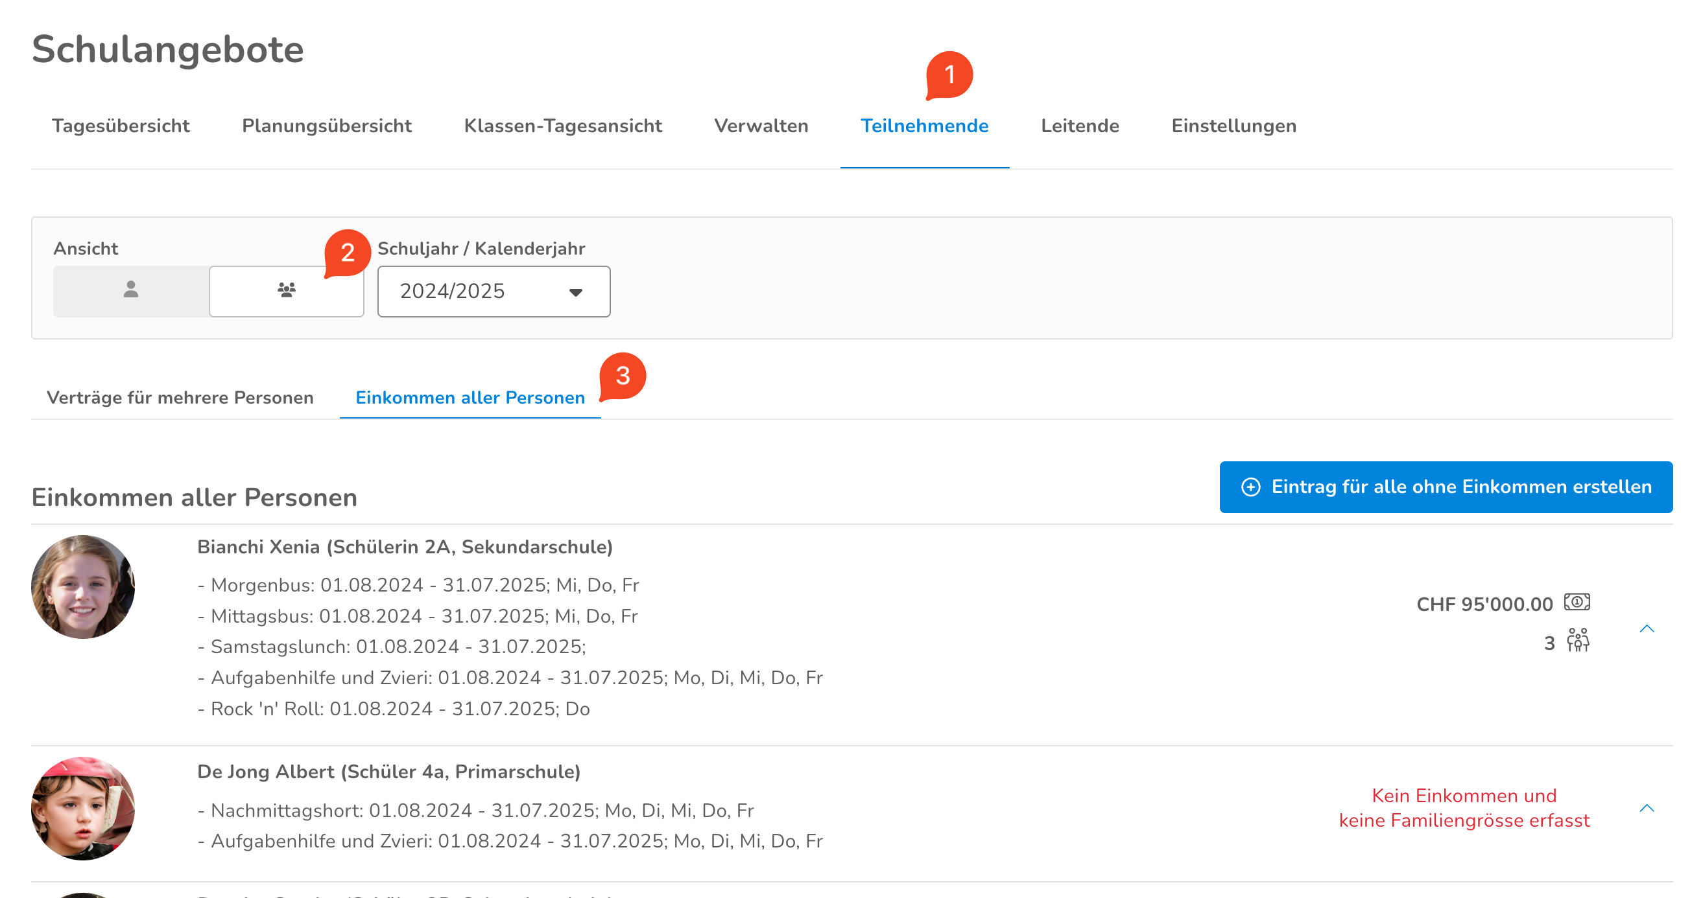Collapse Bianchi Xenia's entry chevron
The image size is (1703, 898).
(1646, 628)
